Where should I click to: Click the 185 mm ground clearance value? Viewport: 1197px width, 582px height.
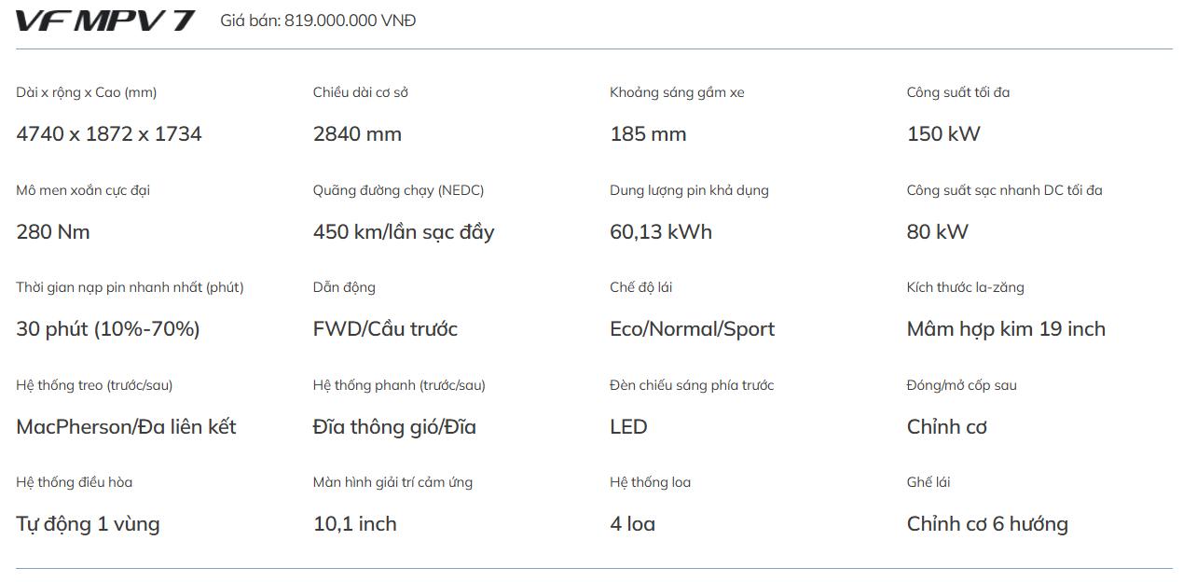(x=648, y=134)
